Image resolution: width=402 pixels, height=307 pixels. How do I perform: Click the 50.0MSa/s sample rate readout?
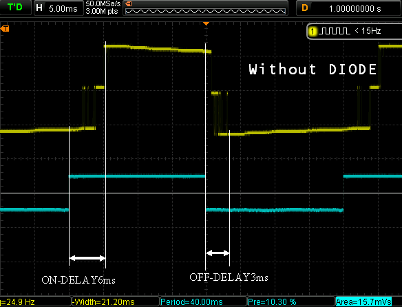pos(103,4)
